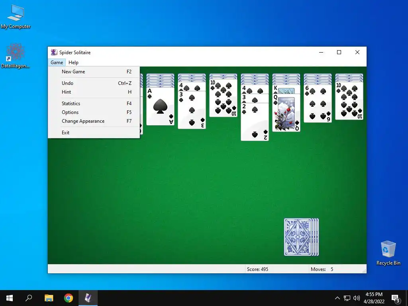Maximize the Spider Solitaire window
The height and width of the screenshot is (306, 408).
339,52
